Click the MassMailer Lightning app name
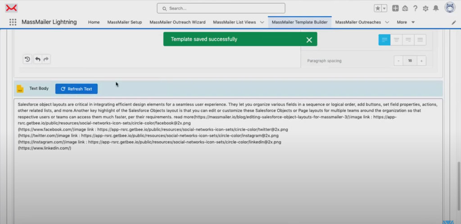 pos(49,22)
